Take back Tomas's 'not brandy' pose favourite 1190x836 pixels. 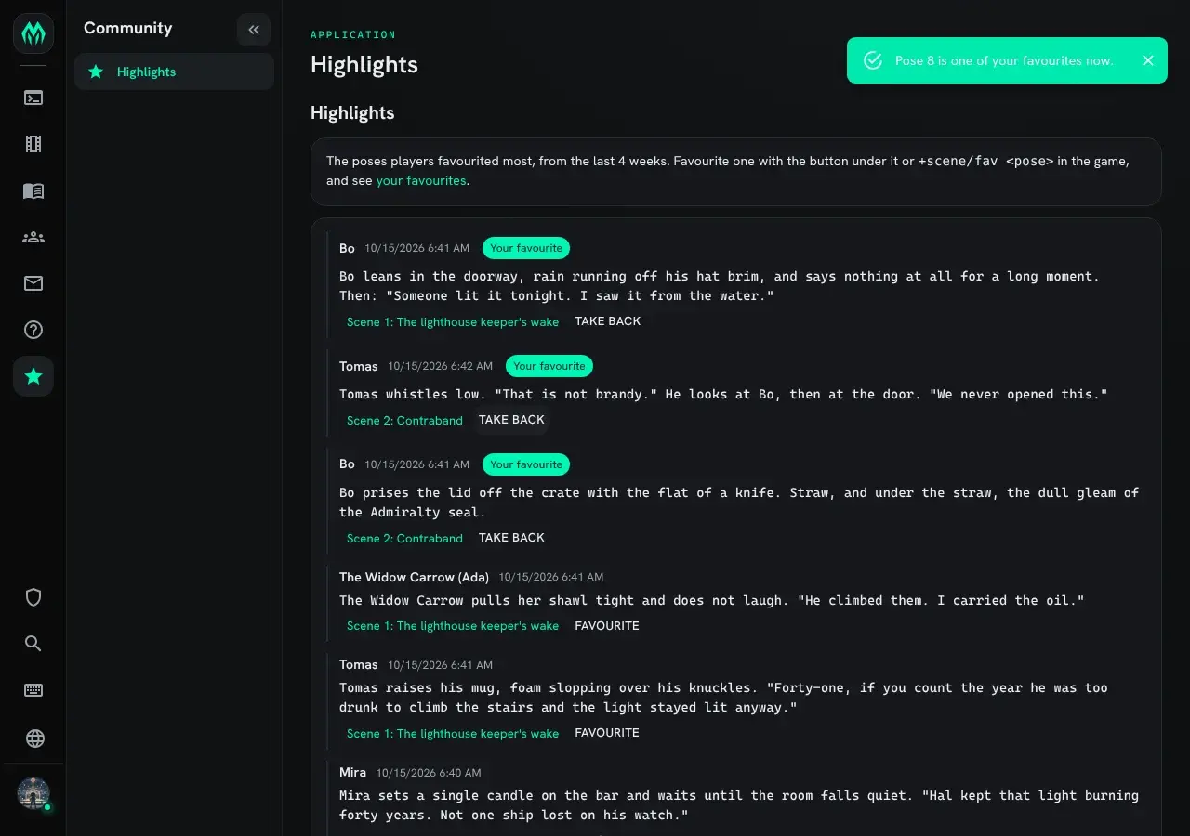(x=511, y=420)
